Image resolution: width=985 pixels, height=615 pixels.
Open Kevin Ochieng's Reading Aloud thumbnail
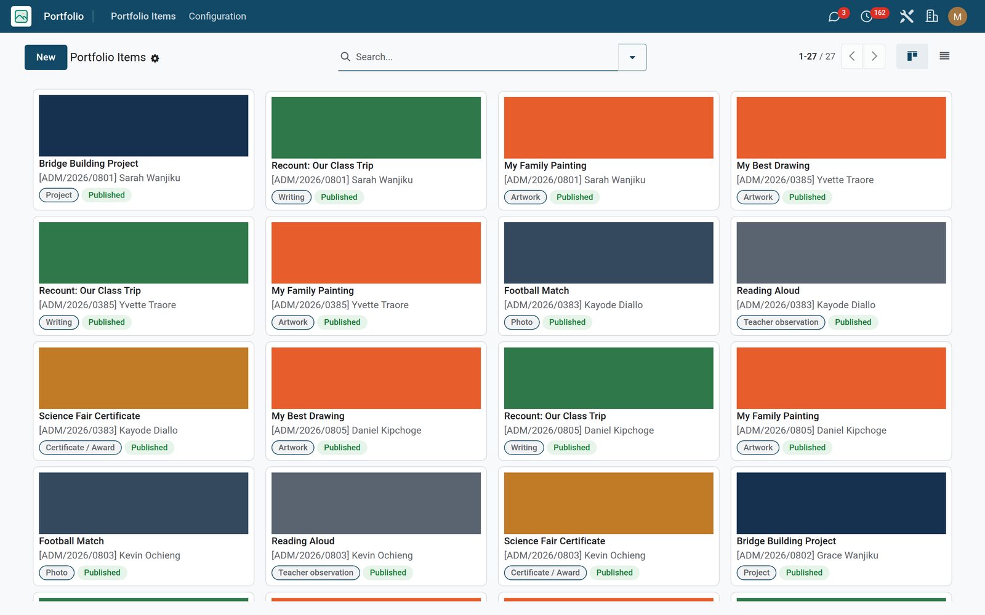[376, 503]
